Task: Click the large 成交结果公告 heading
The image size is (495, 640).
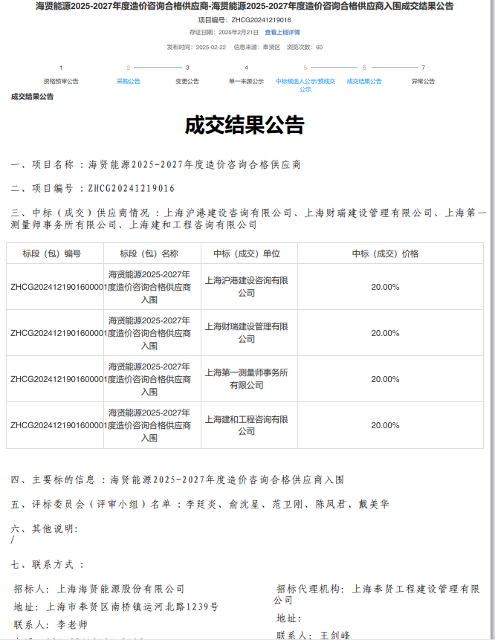Action: coord(245,125)
